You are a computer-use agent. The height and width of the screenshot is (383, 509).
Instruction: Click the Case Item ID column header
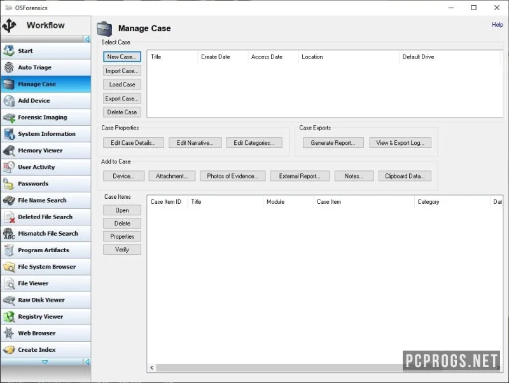(x=167, y=202)
